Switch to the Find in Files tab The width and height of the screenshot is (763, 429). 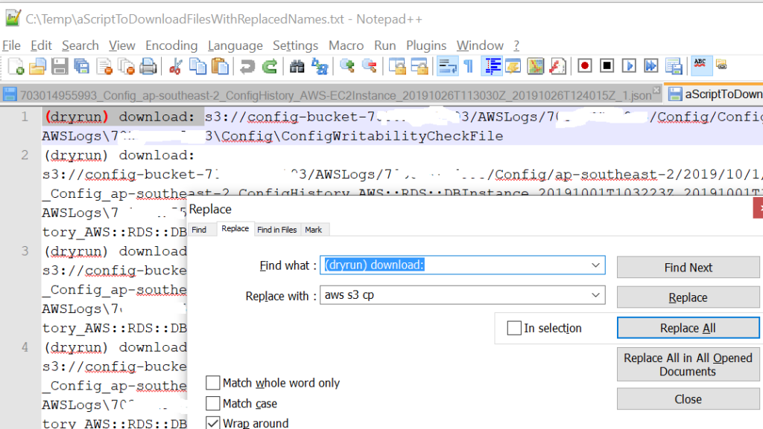(x=277, y=230)
